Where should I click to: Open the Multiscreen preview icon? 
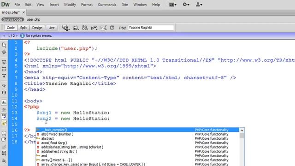[x=66, y=28]
